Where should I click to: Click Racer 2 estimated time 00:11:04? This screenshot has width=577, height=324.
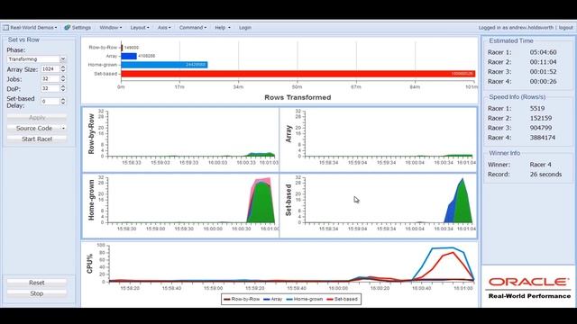coord(543,62)
